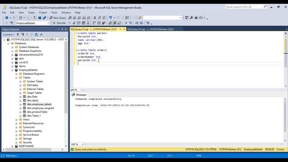
Task: Expand the dbo.employee_details table node
Action: (x=20, y=104)
